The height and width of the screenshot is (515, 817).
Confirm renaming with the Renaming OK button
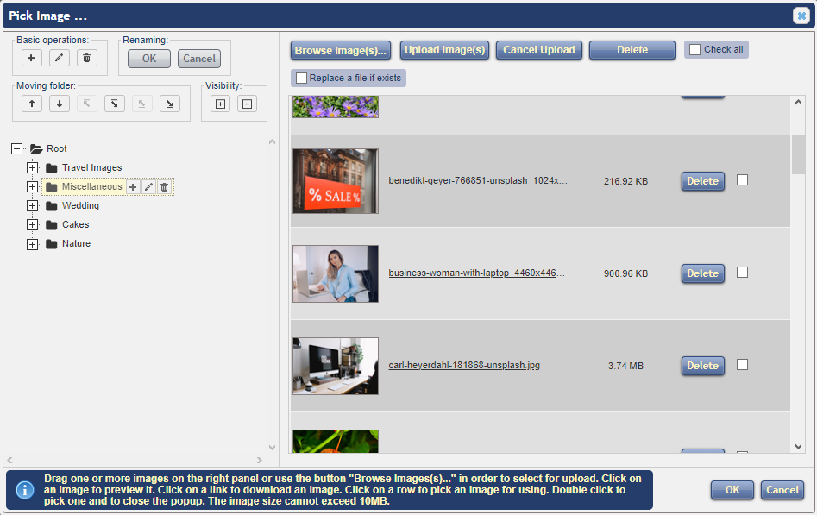point(149,59)
